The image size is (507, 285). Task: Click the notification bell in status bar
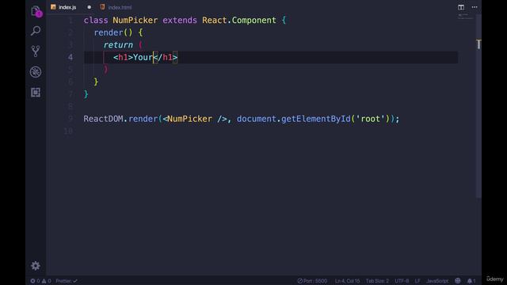point(471,281)
